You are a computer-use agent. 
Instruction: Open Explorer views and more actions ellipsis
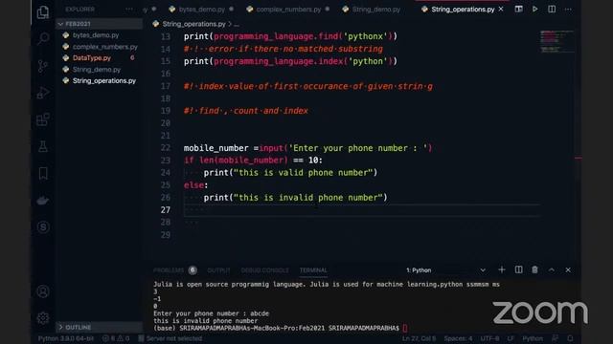click(x=128, y=9)
